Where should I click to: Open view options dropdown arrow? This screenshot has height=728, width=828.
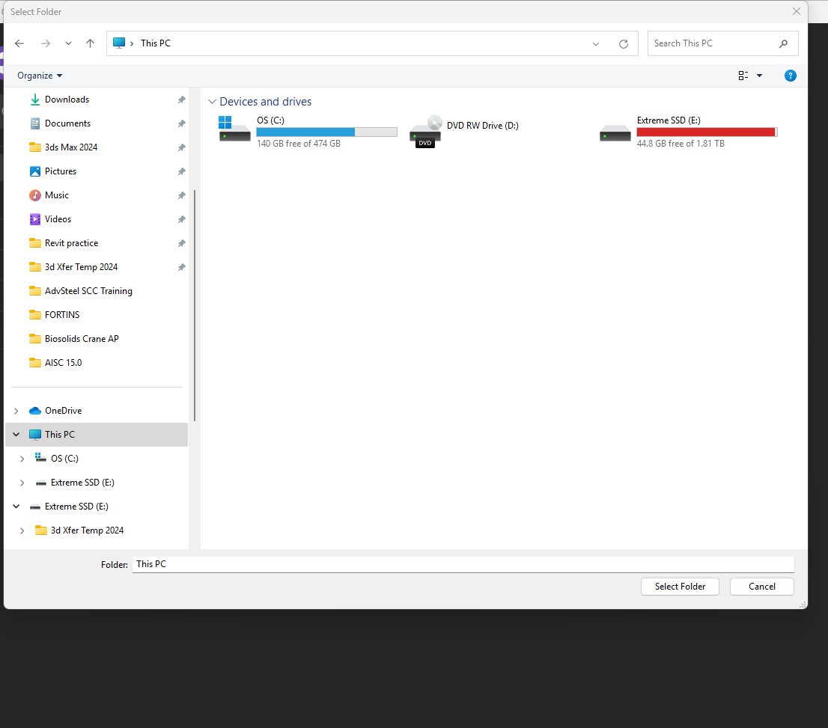(x=759, y=76)
